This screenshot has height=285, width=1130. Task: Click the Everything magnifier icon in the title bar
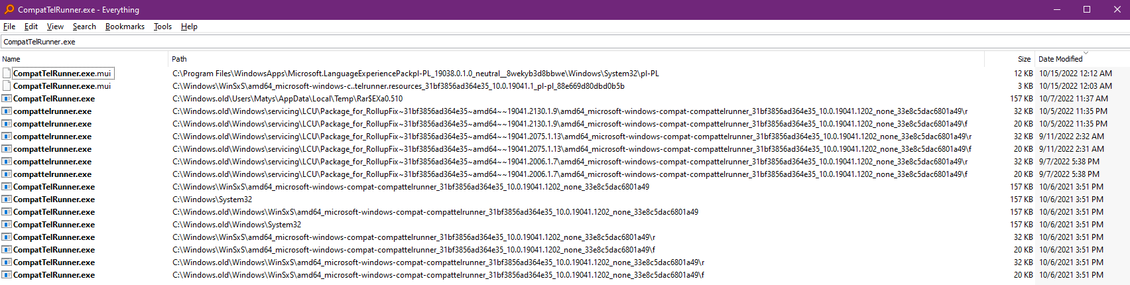pos(9,9)
